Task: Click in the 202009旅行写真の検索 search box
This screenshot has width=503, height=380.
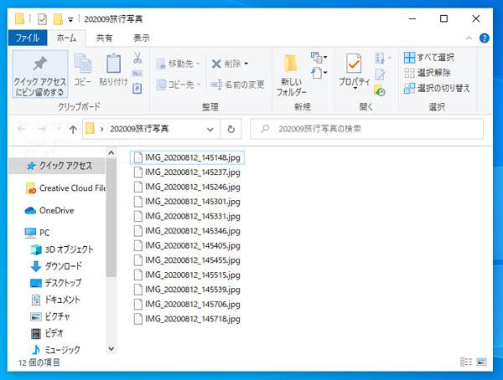Action: pyautogui.click(x=366, y=129)
